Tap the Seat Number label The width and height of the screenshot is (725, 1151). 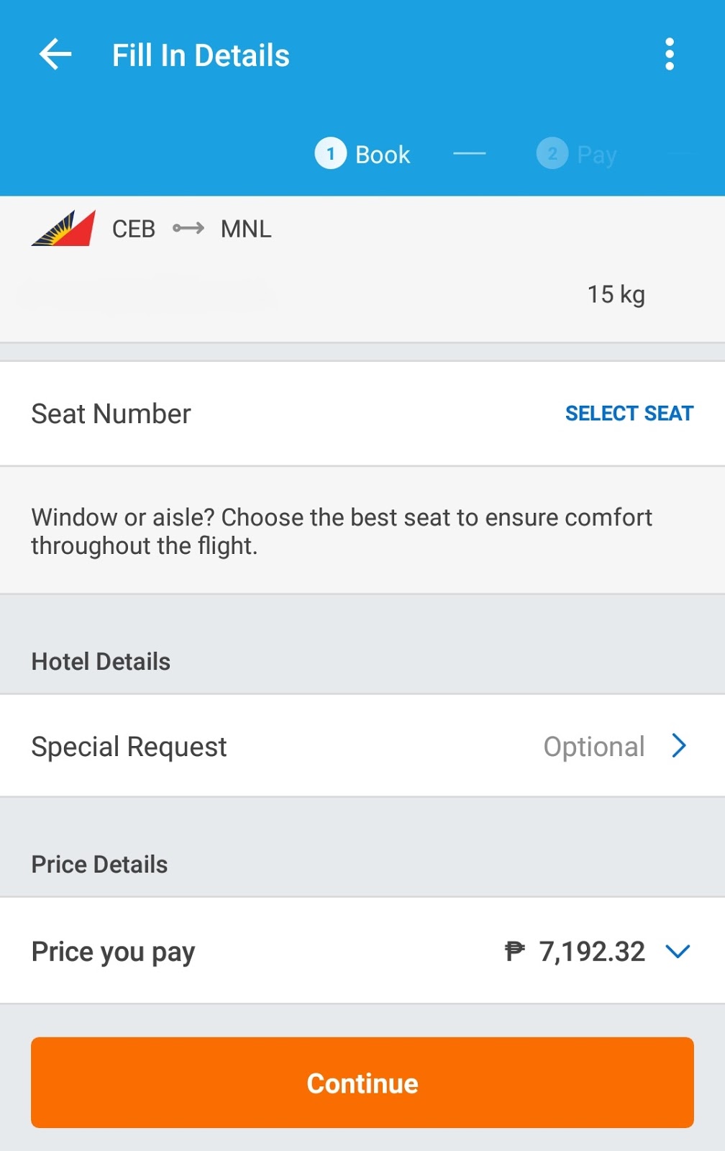click(x=111, y=414)
